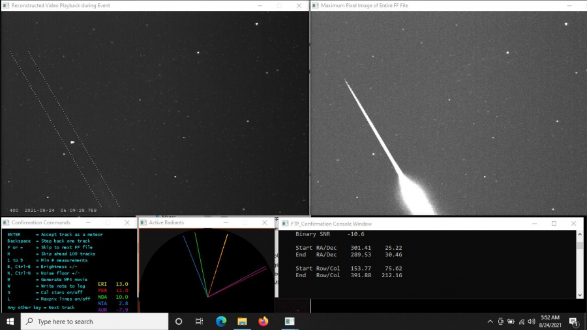
Task: Click the battery status tray icon
Action: pos(511,322)
